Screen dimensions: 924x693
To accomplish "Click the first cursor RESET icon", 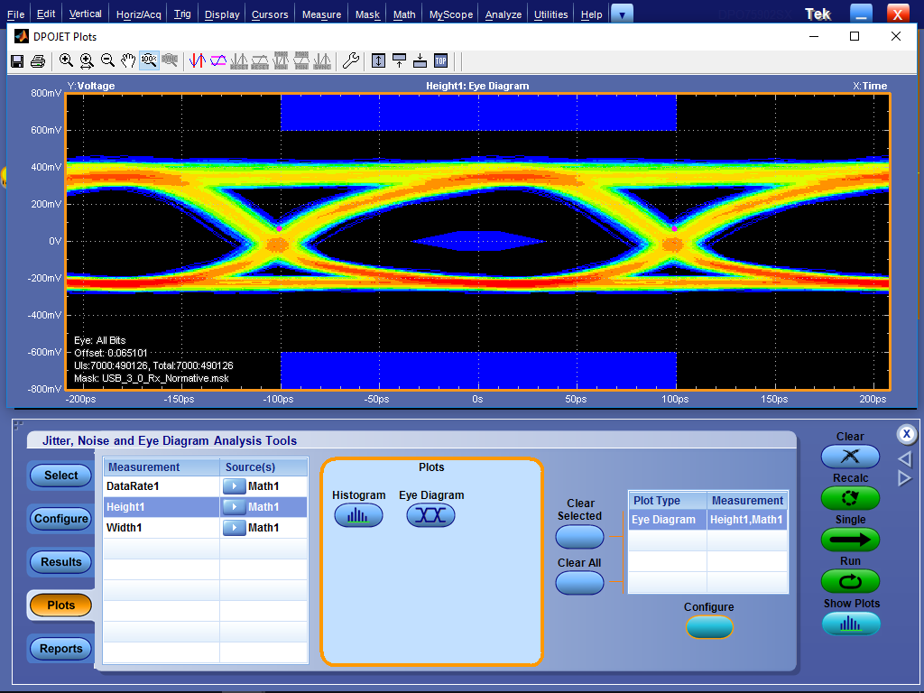I will 238,60.
